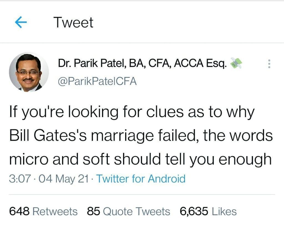Show the 6,635 Likes list
Screen dimensions: 284x226
coord(208,212)
